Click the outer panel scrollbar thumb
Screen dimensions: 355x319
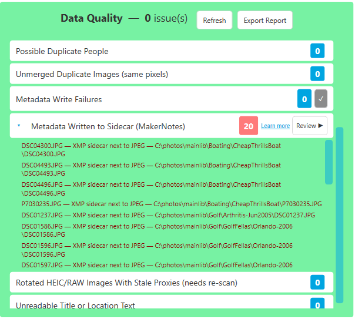click(340, 215)
